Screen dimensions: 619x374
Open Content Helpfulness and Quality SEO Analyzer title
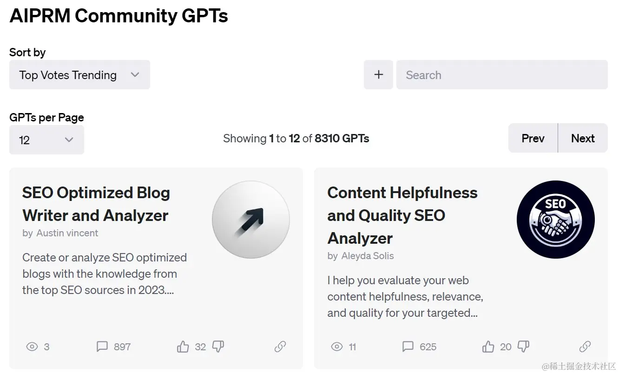point(402,215)
